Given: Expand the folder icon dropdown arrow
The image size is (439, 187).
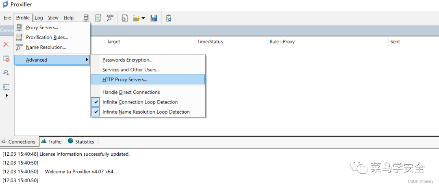Looking at the screenshot, I should pyautogui.click(x=143, y=18).
